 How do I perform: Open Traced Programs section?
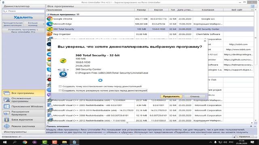(23, 99)
